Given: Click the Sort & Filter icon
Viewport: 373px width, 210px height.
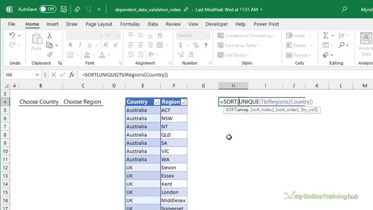Looking at the screenshot, I should click(341, 36).
